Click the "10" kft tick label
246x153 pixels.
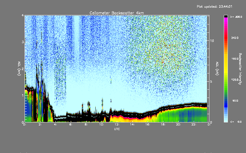(x=212, y=41)
